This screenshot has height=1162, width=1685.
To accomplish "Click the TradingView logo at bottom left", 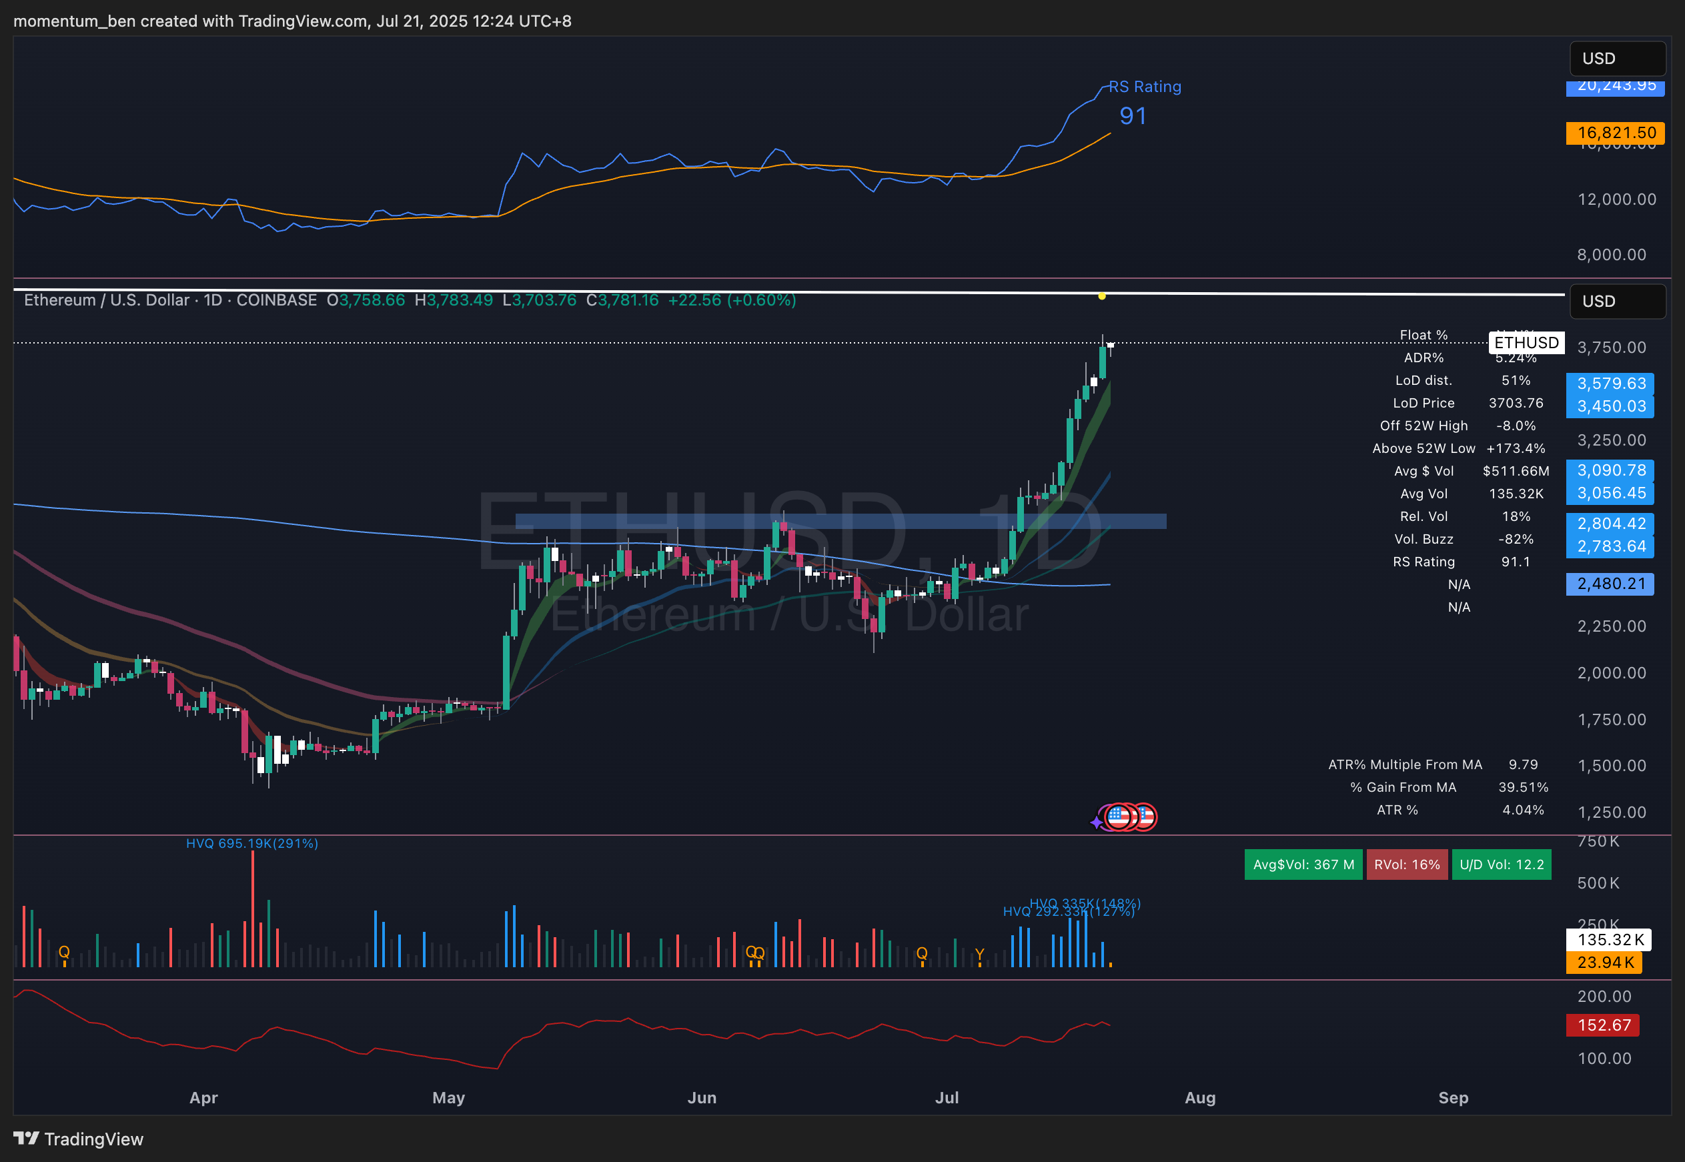I will coord(79,1139).
